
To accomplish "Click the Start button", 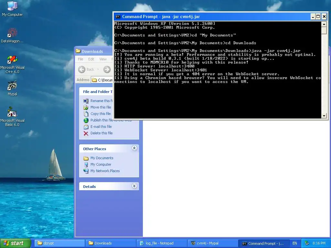I will coord(16,243).
